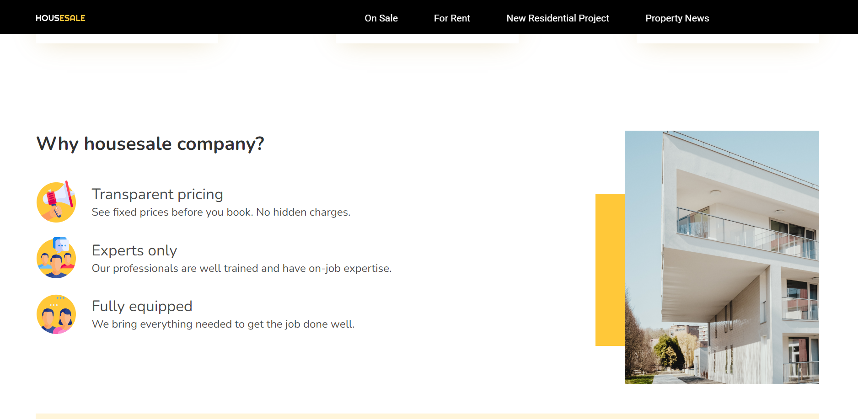Click the 'Why housesale company?' title

pyautogui.click(x=150, y=143)
